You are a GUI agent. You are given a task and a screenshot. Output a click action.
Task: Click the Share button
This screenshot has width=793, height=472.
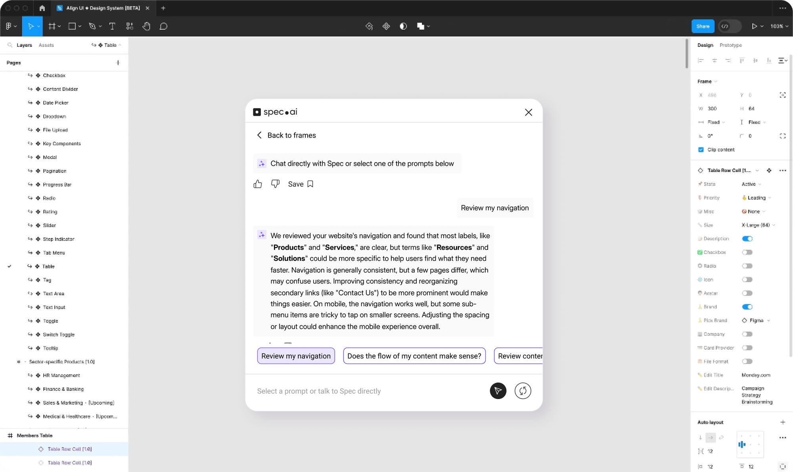click(702, 26)
